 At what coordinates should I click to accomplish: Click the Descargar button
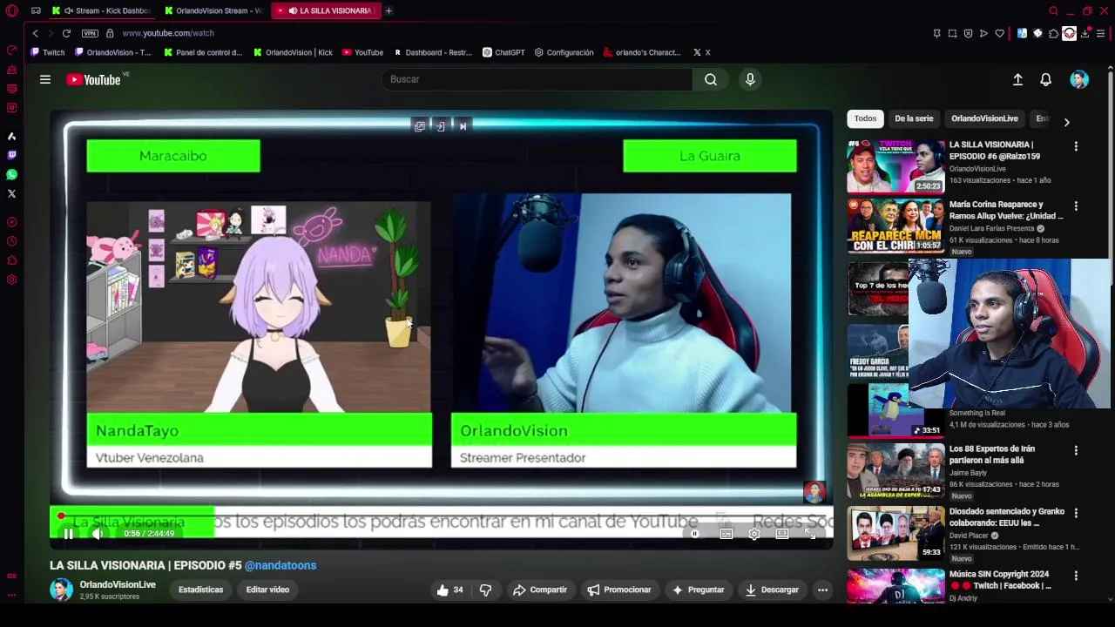[x=772, y=590]
